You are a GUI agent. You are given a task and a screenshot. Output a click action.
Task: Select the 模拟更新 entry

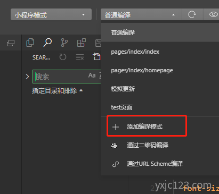[x=160, y=89]
